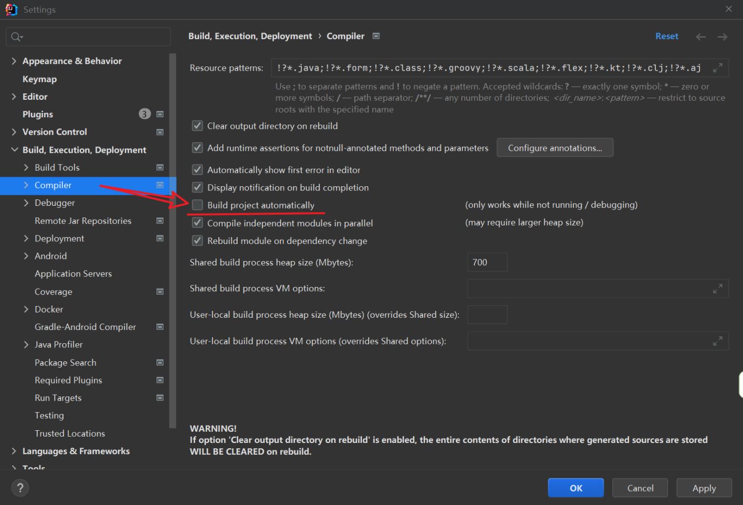Click the help question mark icon
743x505 pixels.
(20, 487)
